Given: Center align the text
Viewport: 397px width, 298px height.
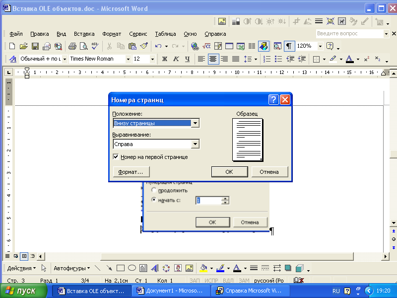Looking at the screenshot, I should pos(213,59).
